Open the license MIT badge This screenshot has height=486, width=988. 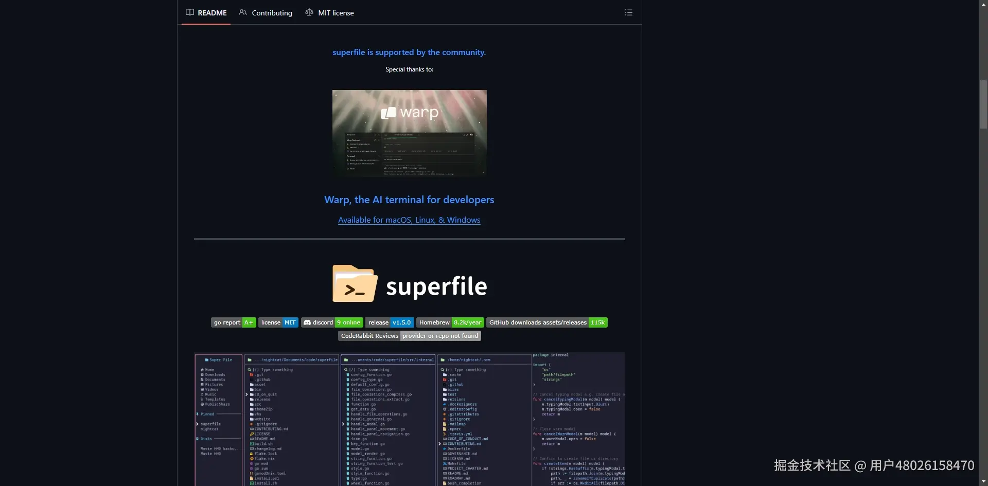pyautogui.click(x=278, y=322)
